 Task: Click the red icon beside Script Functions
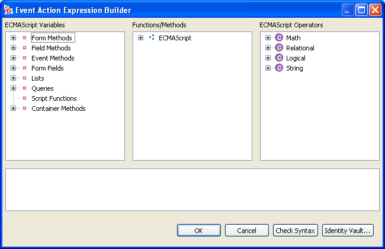click(24, 98)
